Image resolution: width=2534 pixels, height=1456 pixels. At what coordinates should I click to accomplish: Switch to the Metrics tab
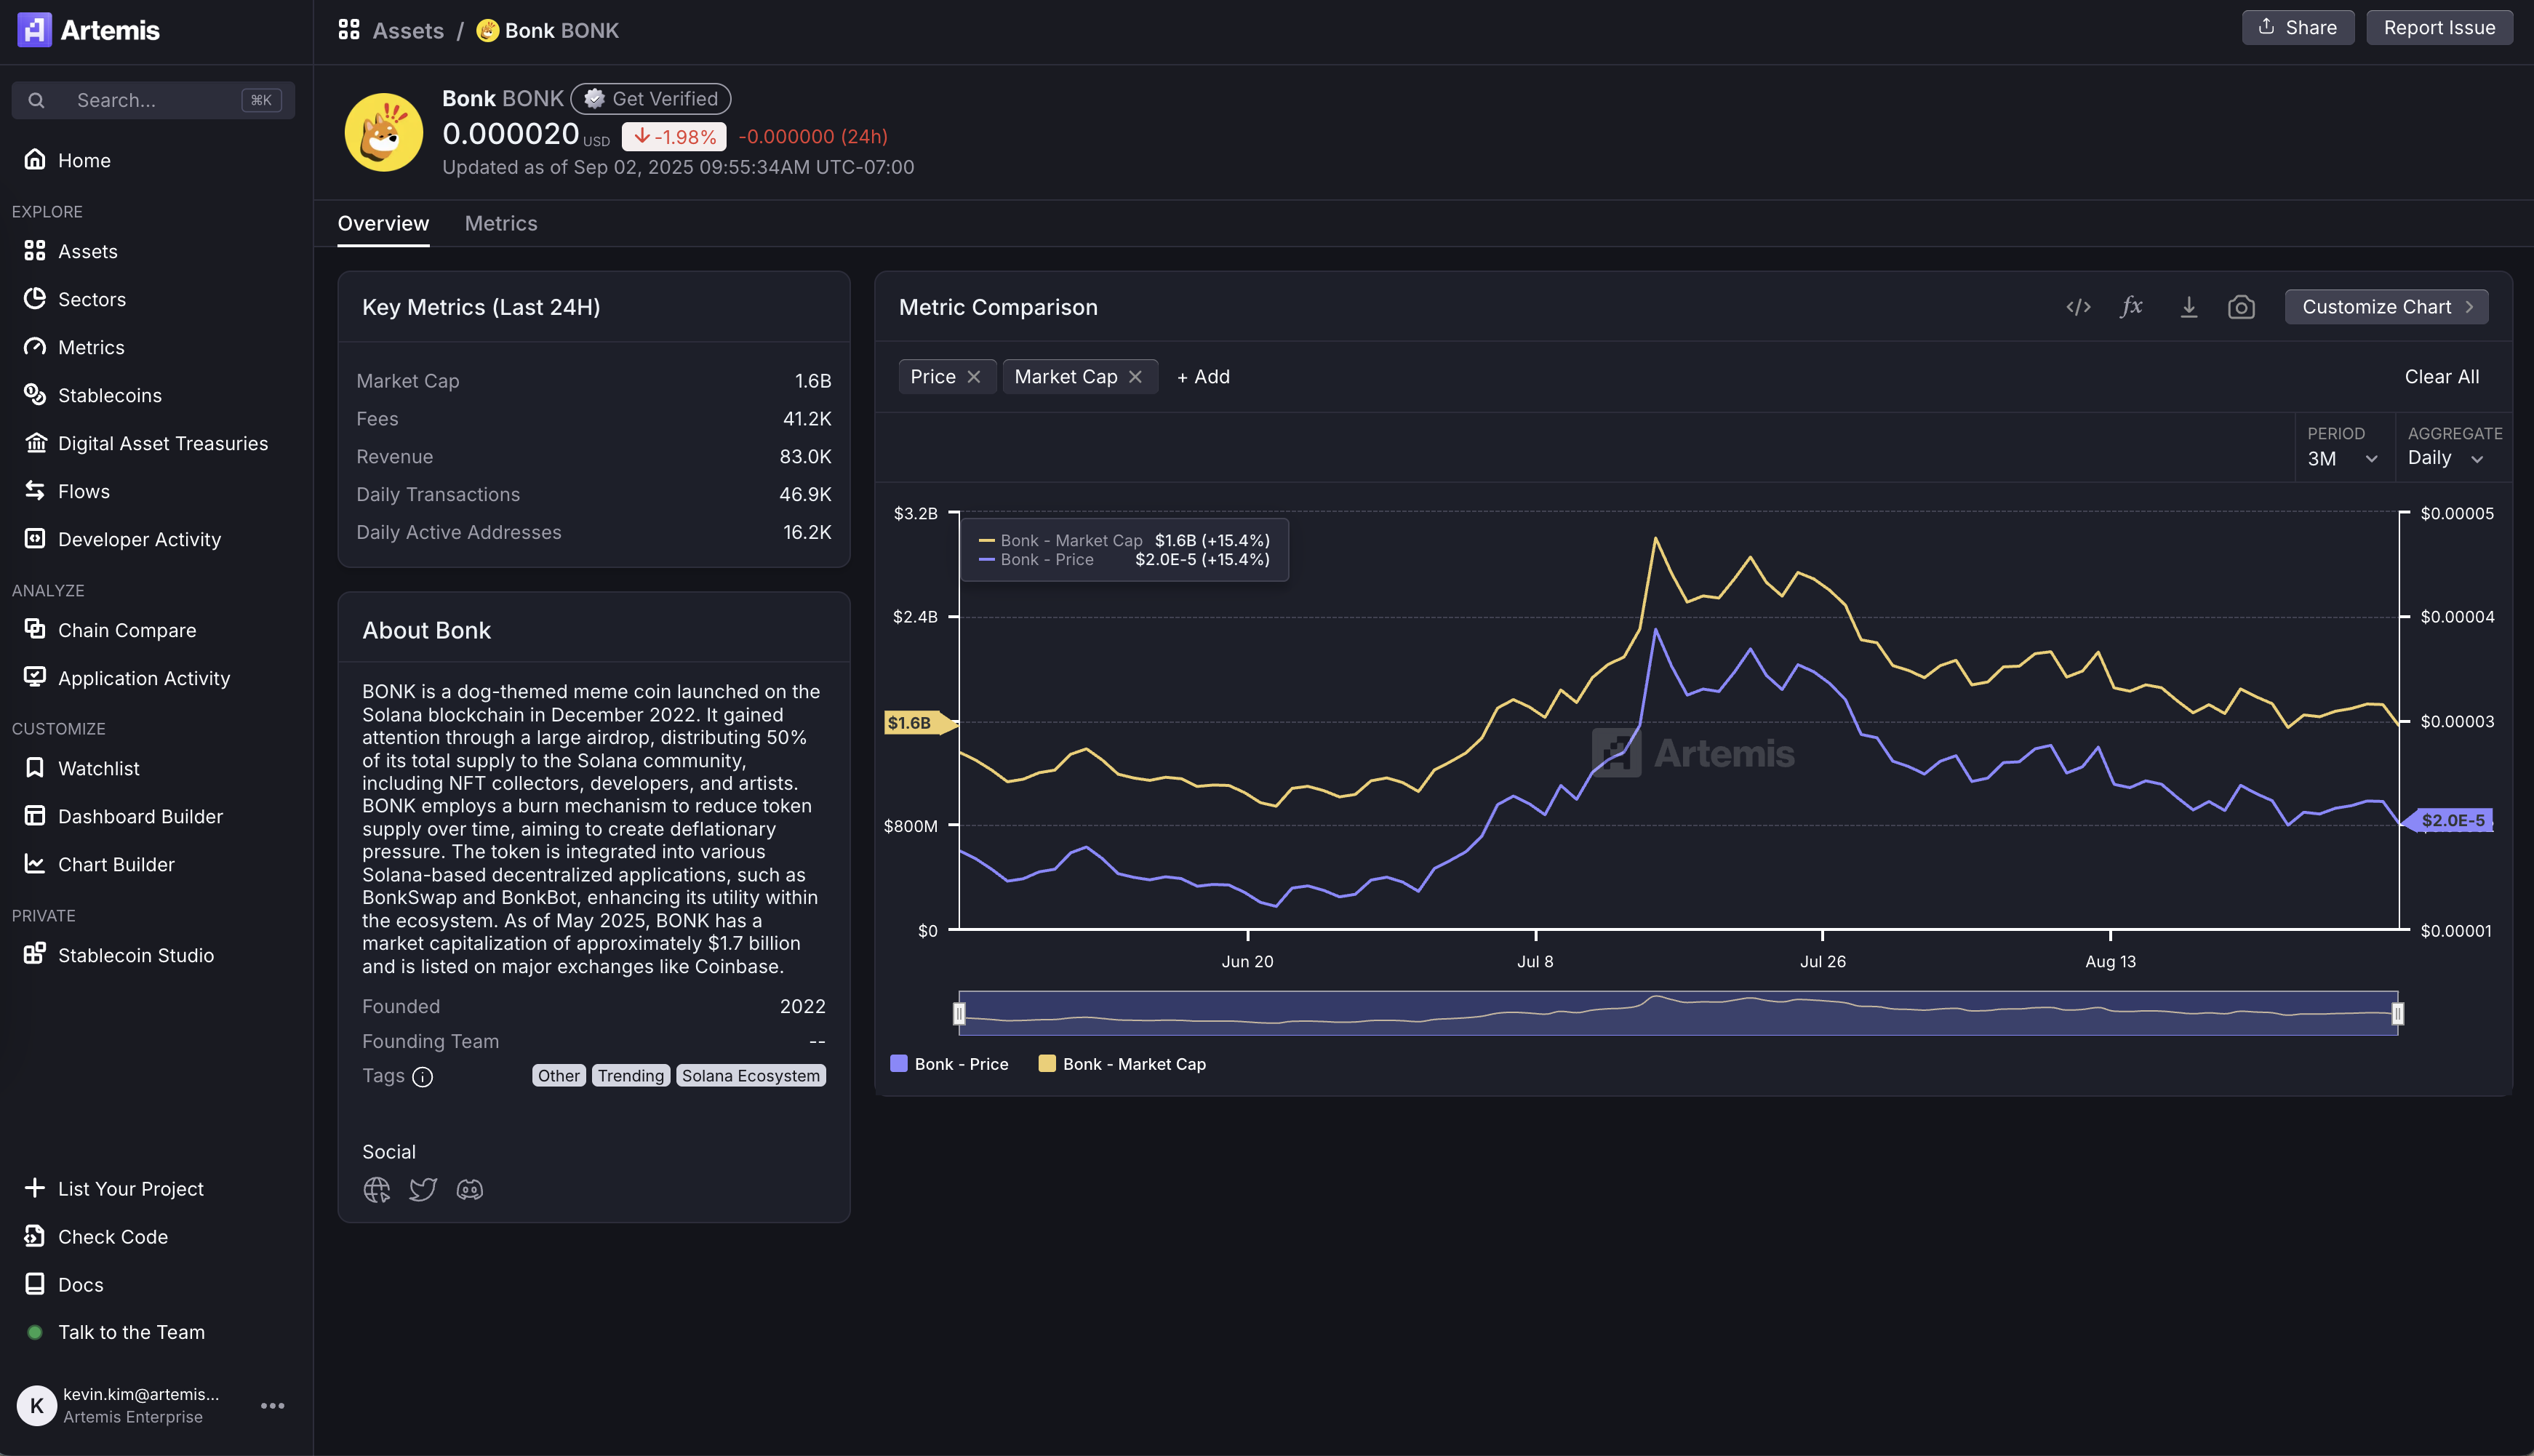(501, 224)
